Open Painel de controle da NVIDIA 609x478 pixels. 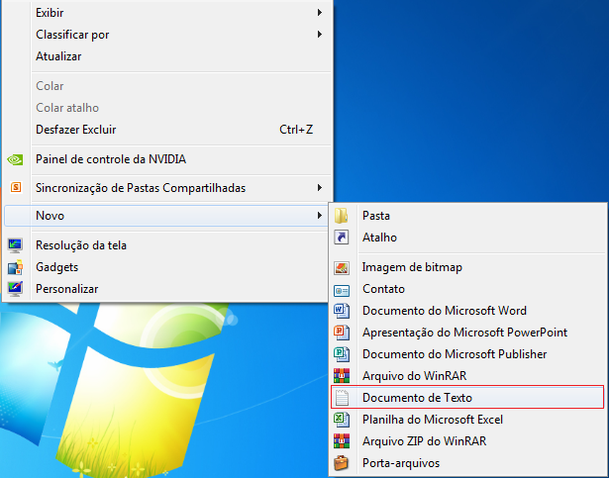pos(167,159)
